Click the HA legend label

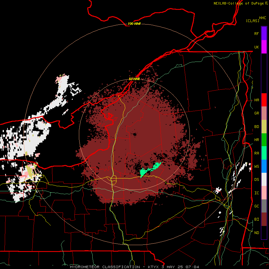coord(256,100)
